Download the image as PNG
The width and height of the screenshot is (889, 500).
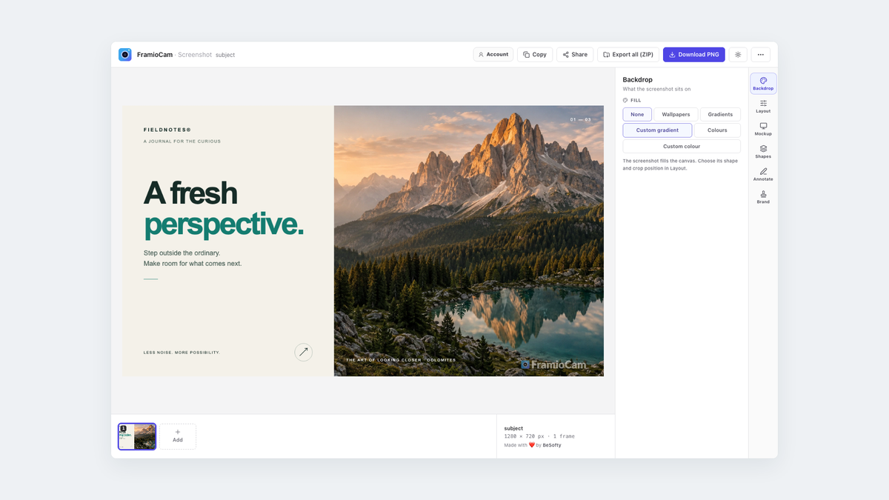[x=694, y=55]
